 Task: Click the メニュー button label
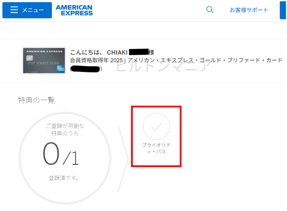33,10
